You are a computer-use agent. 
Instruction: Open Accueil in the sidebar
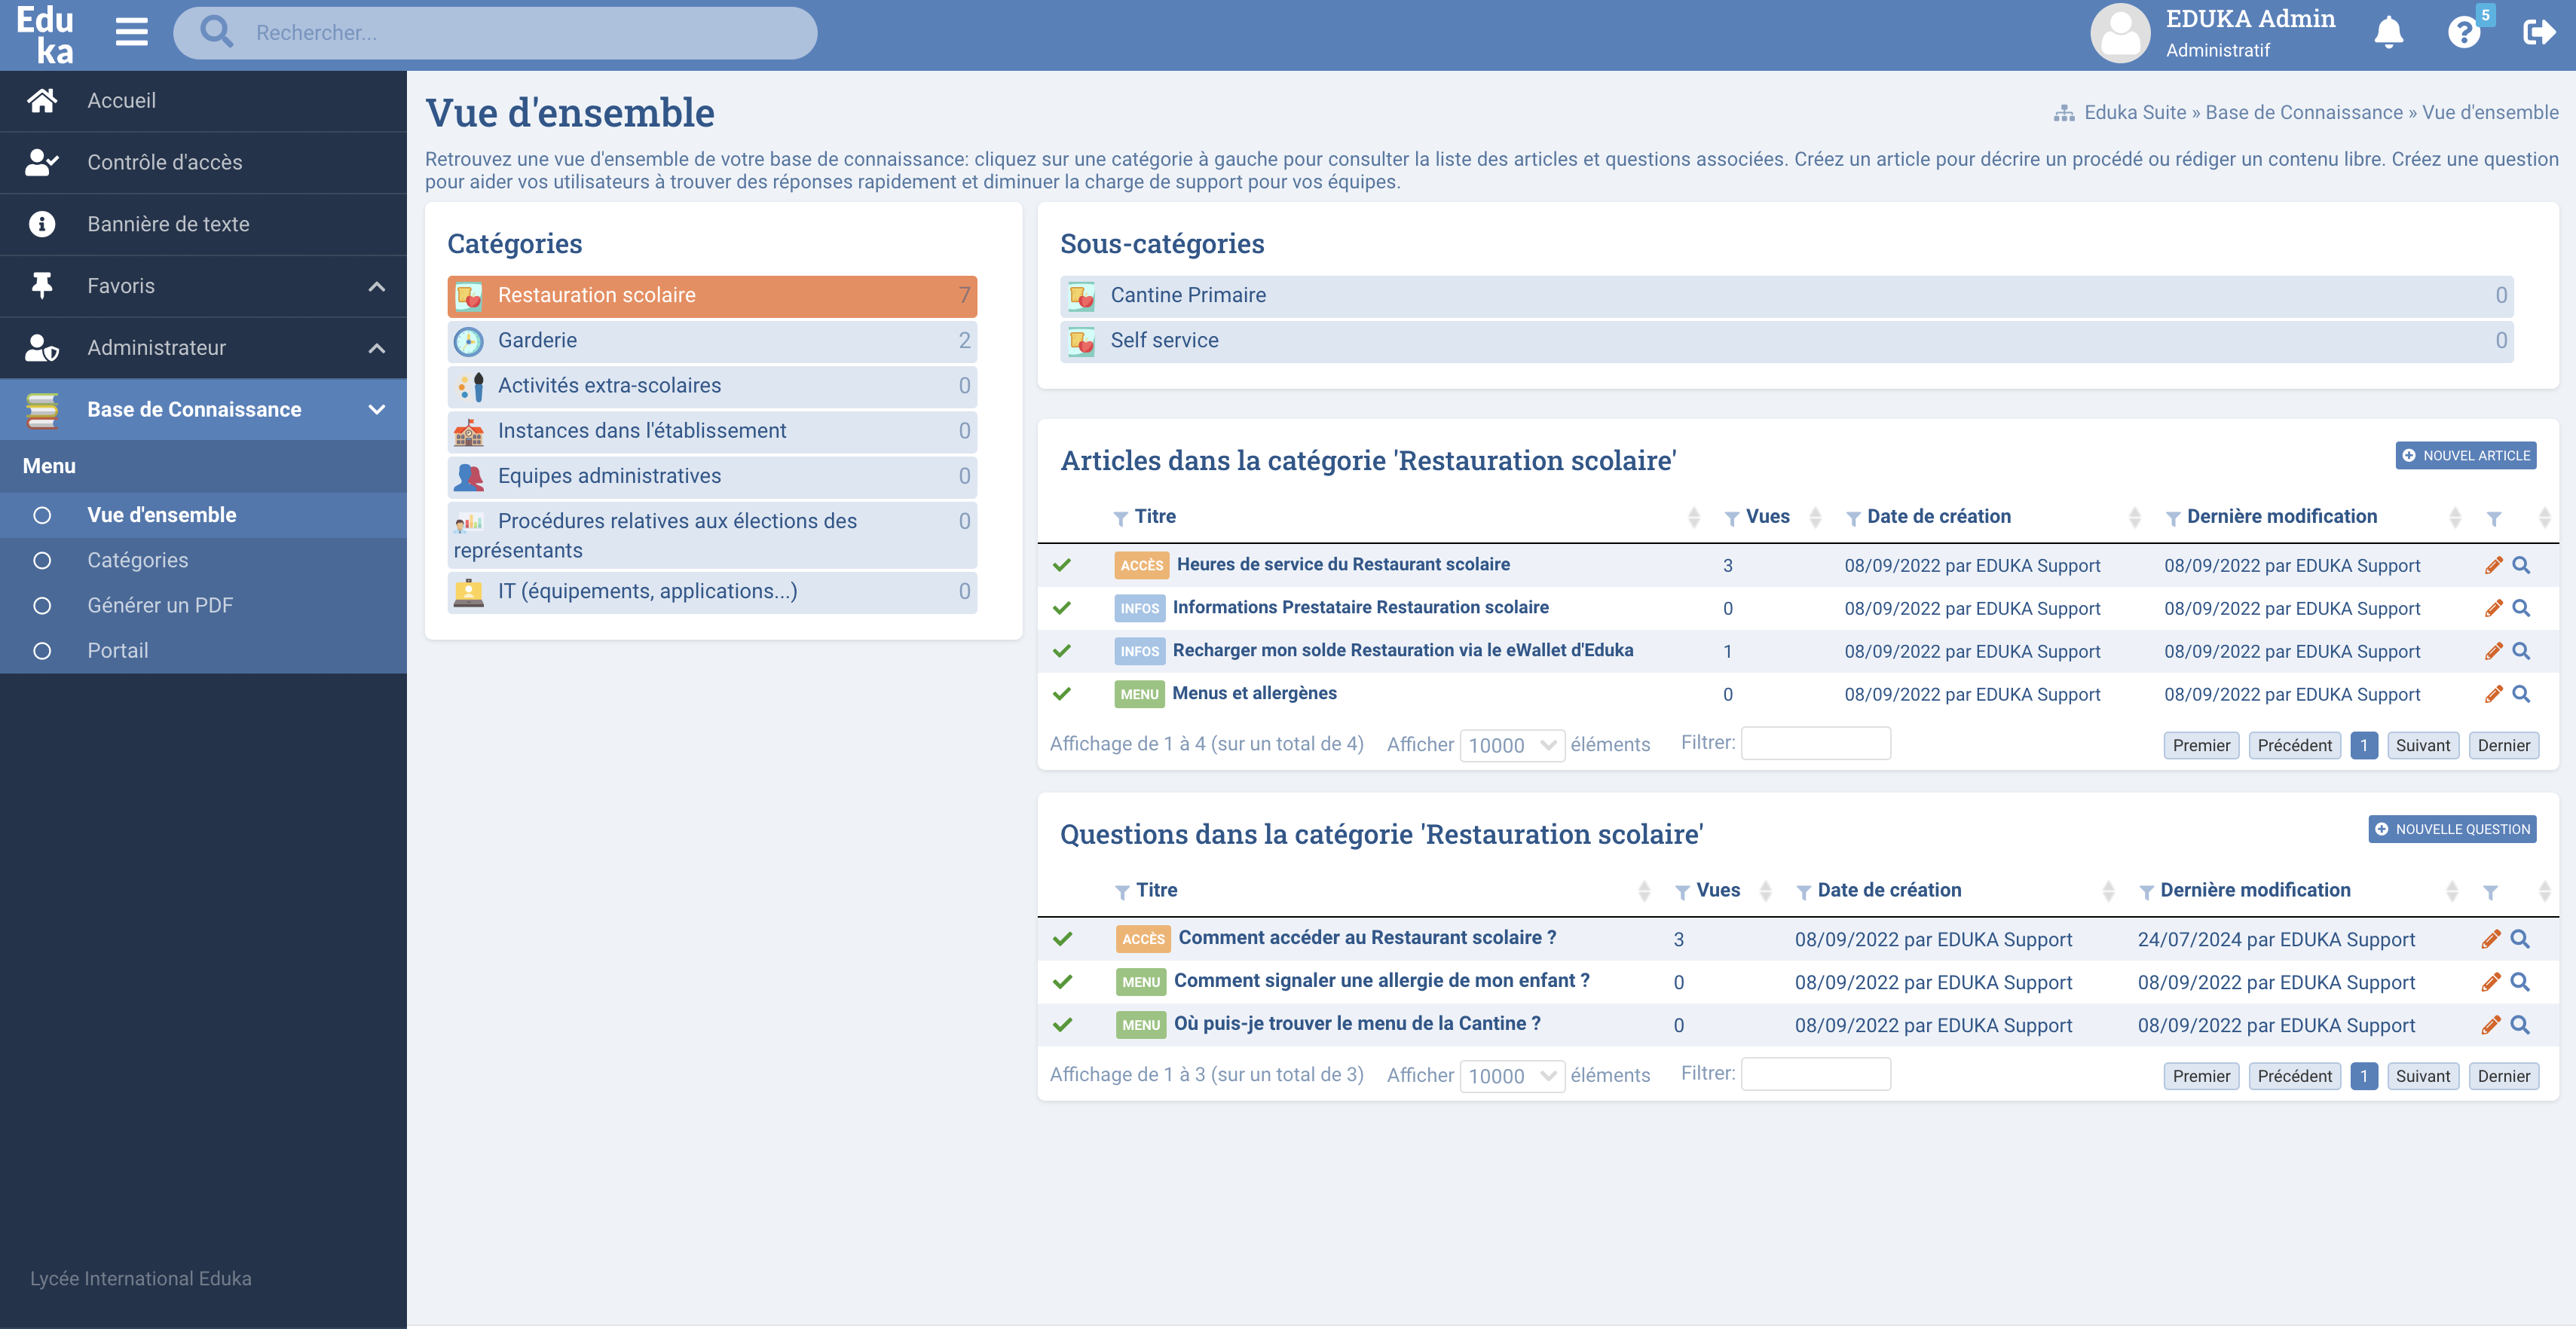[x=203, y=101]
